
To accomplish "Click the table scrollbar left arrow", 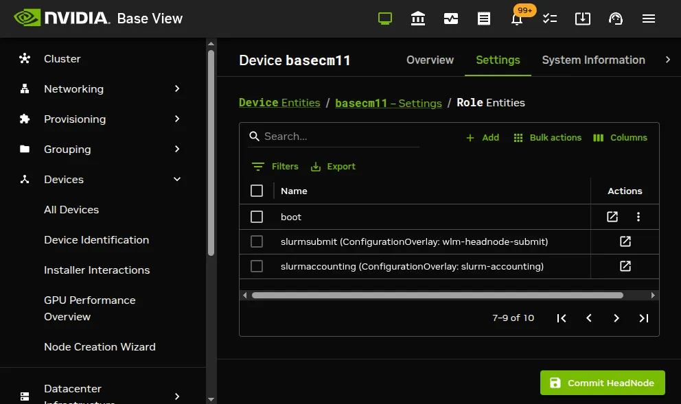I will [x=244, y=295].
